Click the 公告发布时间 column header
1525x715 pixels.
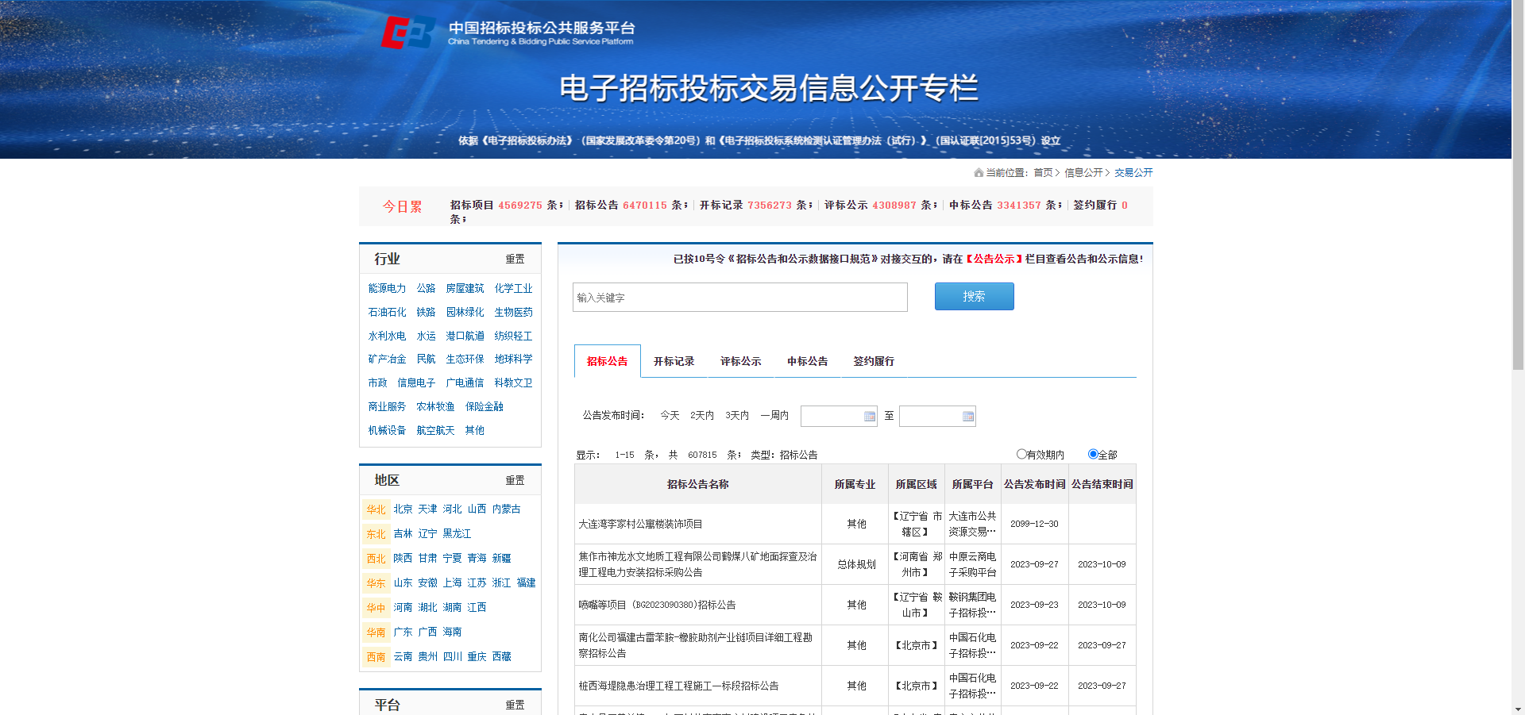[x=1034, y=484]
